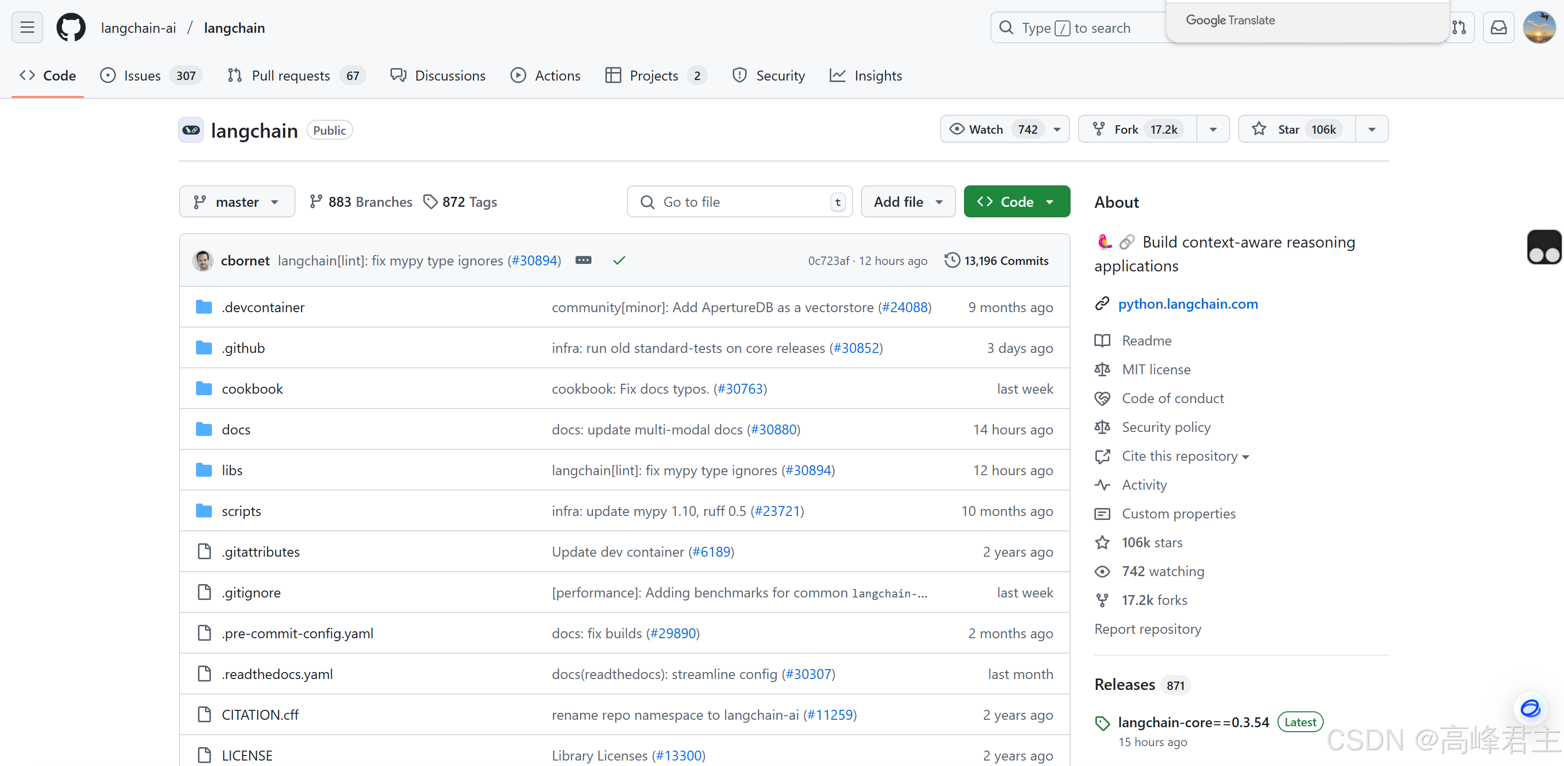This screenshot has width=1564, height=766.
Task: Expand the Add file dropdown
Action: point(908,202)
